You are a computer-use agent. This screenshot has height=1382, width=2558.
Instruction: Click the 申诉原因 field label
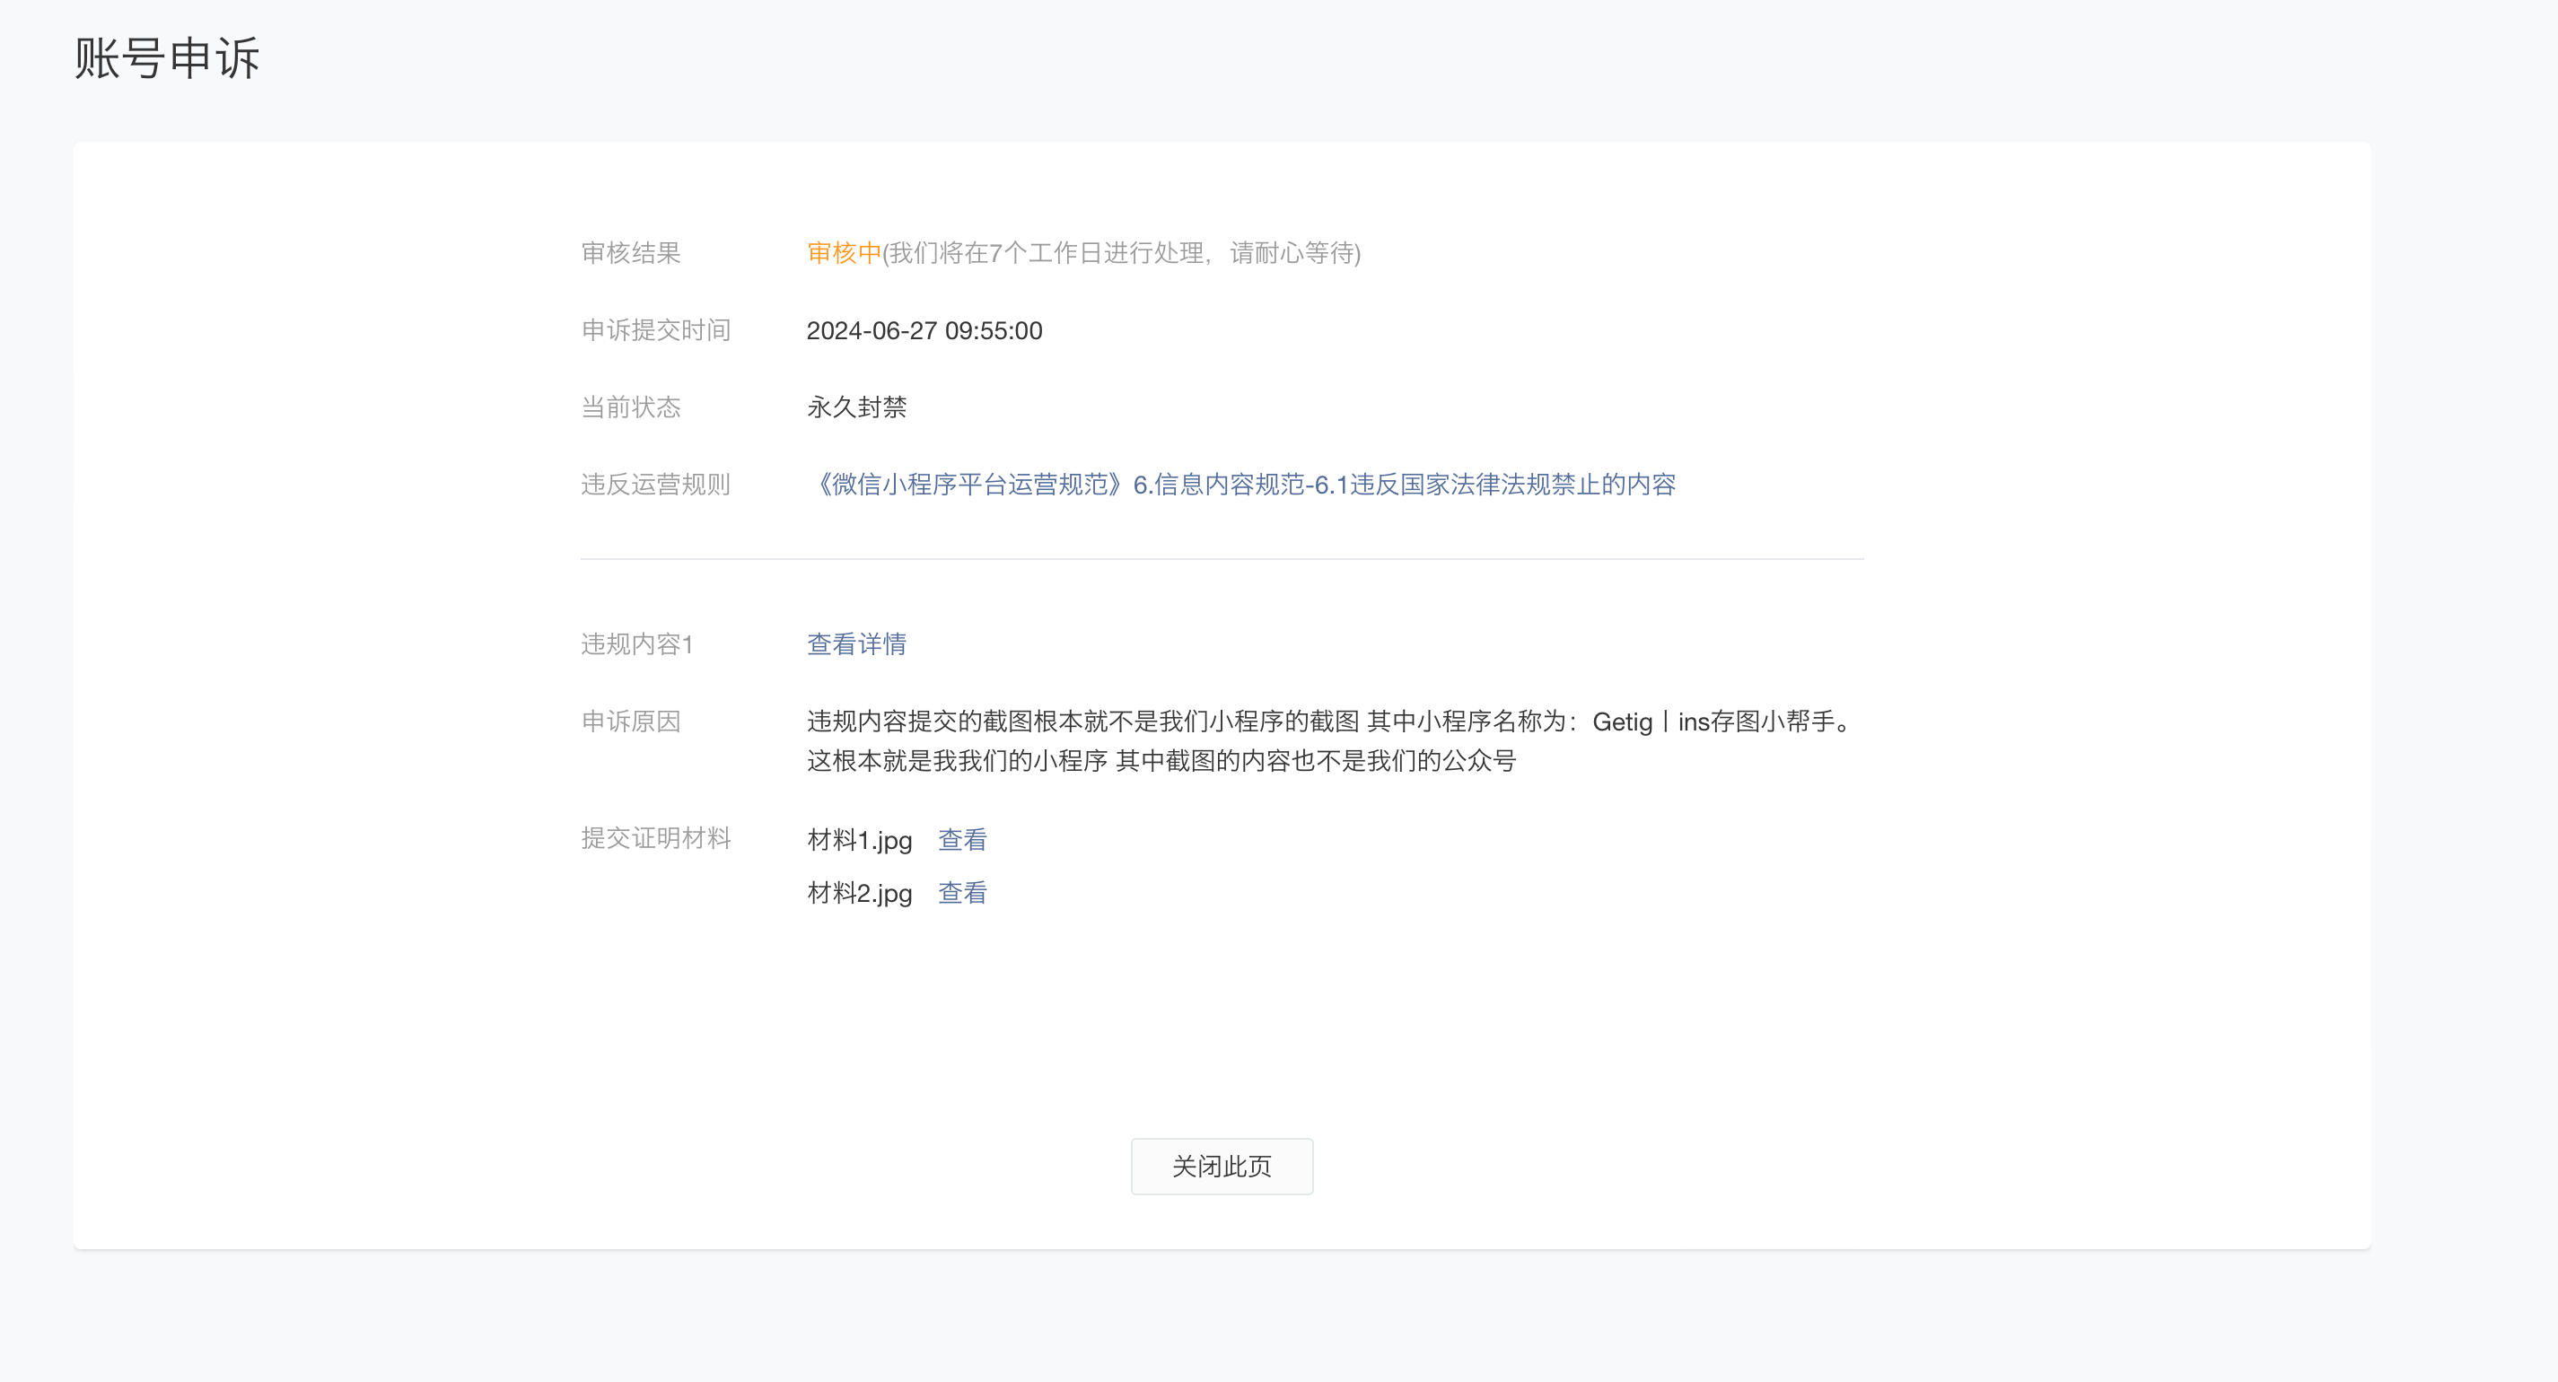click(x=631, y=722)
